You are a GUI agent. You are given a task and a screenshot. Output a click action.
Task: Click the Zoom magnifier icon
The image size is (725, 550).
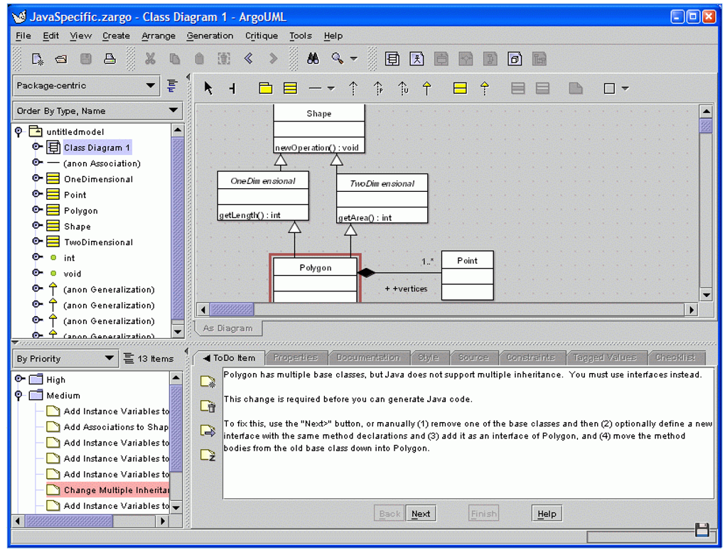click(338, 59)
